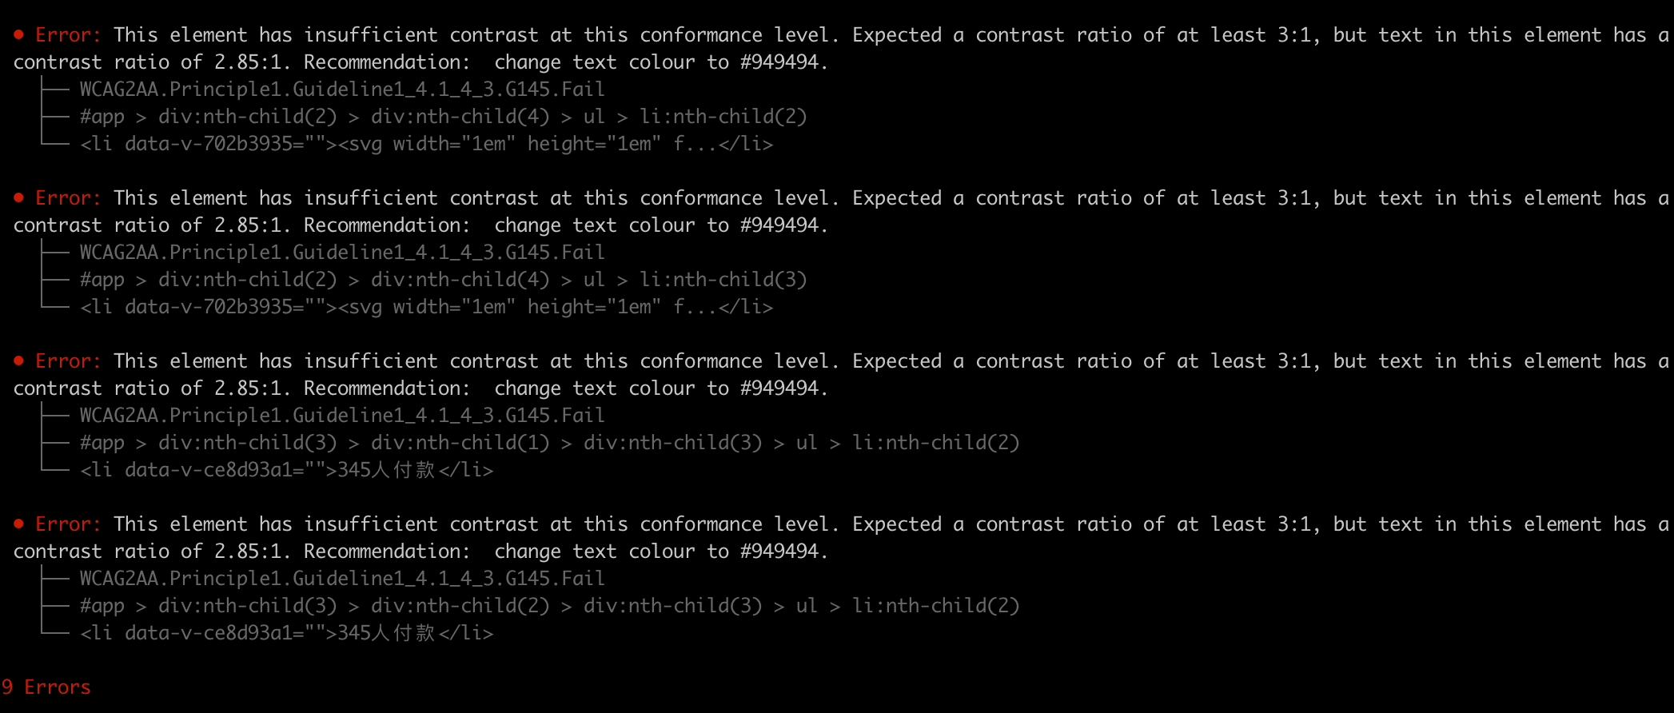This screenshot has height=713, width=1674.
Task: Click the third "Error:" label
Action: coord(69,361)
